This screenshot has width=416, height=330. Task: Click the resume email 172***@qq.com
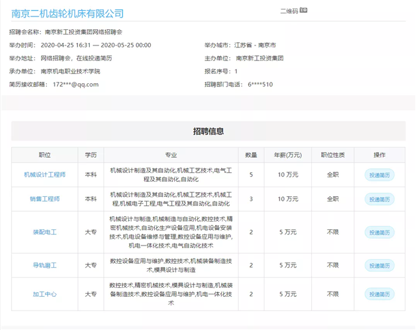75,84
